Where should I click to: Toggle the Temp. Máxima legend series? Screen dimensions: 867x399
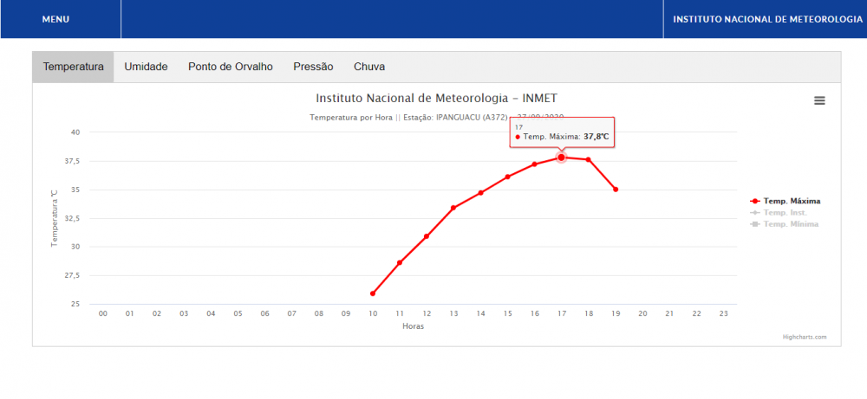[x=792, y=201]
